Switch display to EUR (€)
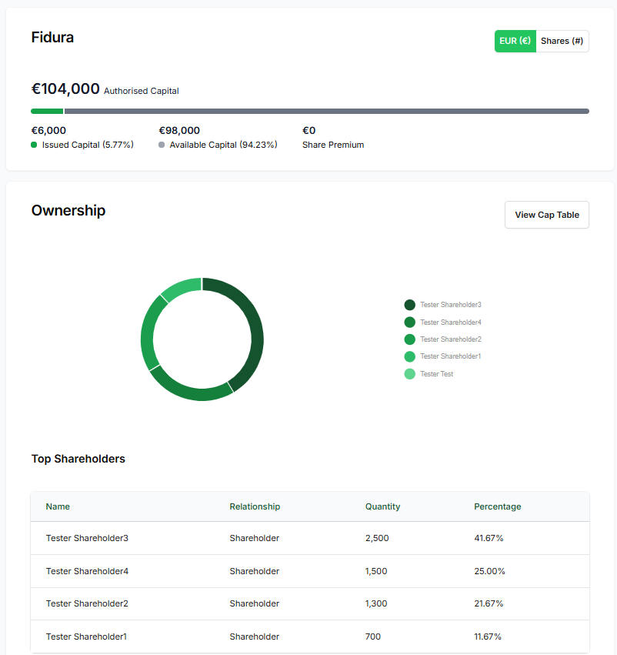This screenshot has height=655, width=617. pyautogui.click(x=515, y=41)
